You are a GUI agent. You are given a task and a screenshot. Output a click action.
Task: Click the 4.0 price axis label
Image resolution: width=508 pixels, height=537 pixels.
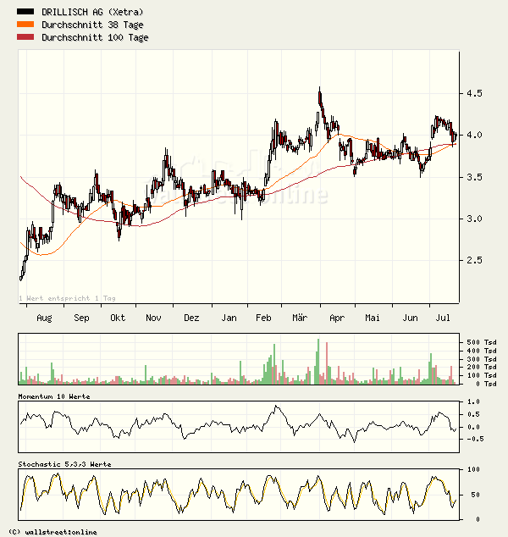coord(474,135)
